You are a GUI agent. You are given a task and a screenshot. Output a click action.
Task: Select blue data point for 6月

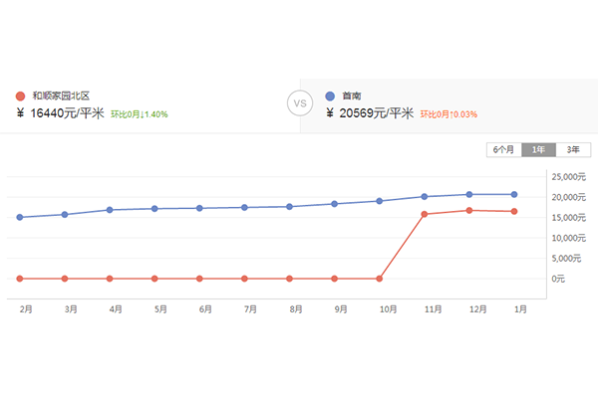coord(199,208)
